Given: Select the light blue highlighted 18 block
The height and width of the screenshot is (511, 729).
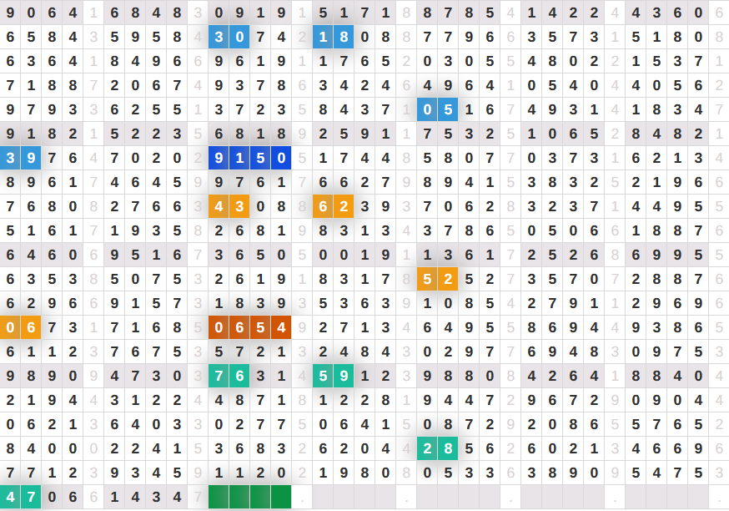Looking at the screenshot, I should [x=333, y=37].
